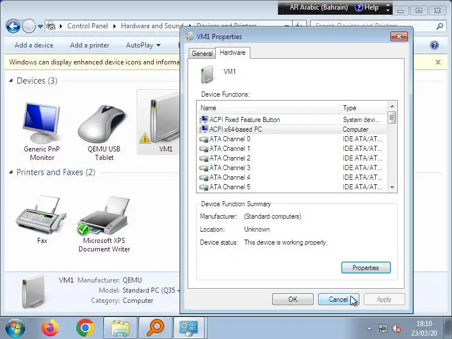This screenshot has width=452, height=339.
Task: Click Control Panel in the address breadcrumb
Action: 88,26
